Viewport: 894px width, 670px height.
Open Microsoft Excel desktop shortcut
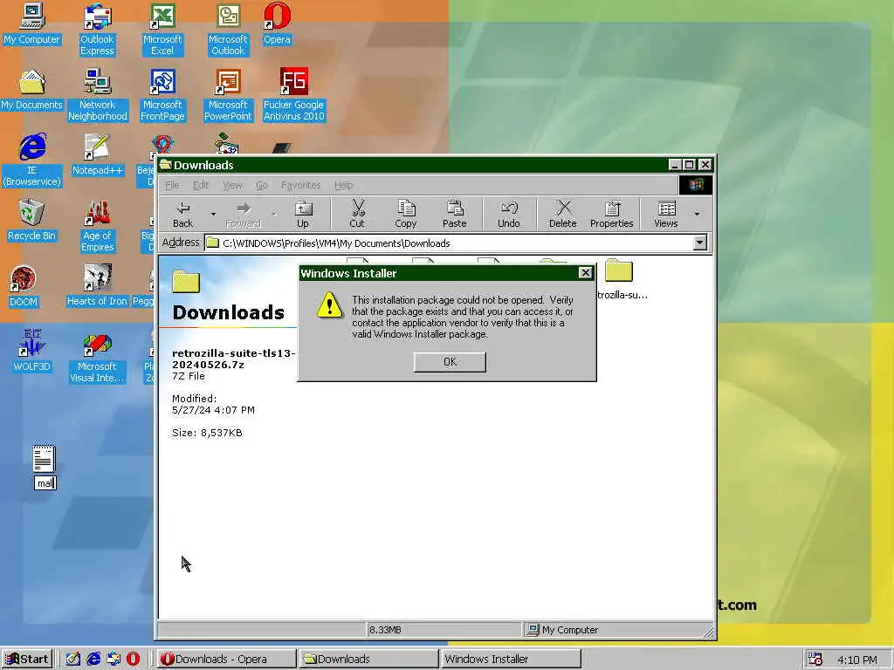(x=162, y=30)
